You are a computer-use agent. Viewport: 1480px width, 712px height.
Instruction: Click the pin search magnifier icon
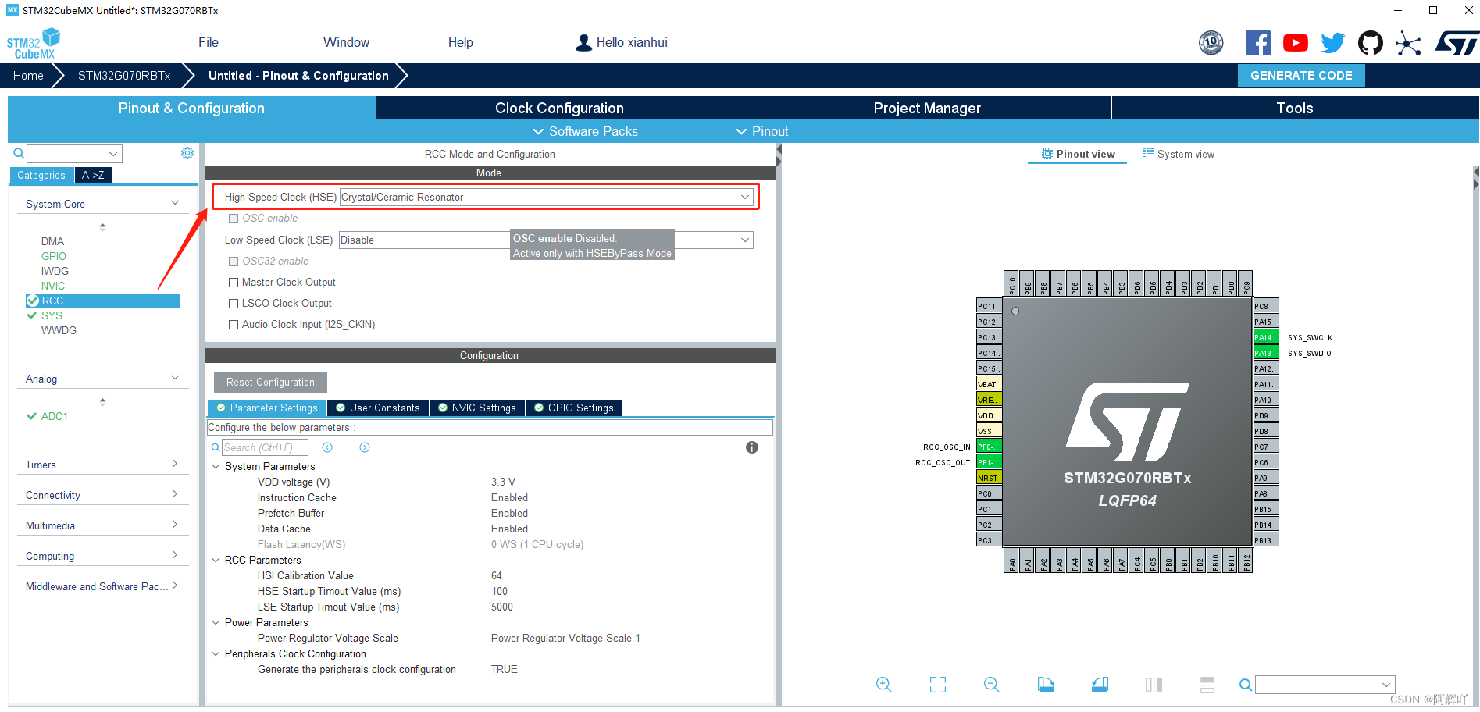pyautogui.click(x=1246, y=685)
